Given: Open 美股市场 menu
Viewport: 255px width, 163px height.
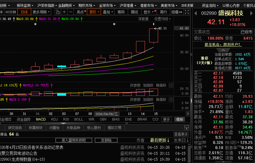Looking at the screenshot, I should pyautogui.click(x=169, y=6).
